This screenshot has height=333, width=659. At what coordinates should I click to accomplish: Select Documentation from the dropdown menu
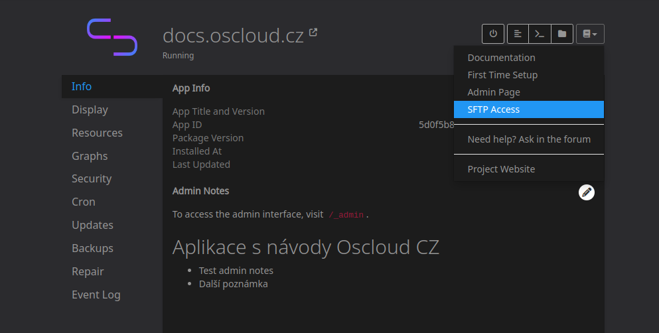[x=501, y=58]
